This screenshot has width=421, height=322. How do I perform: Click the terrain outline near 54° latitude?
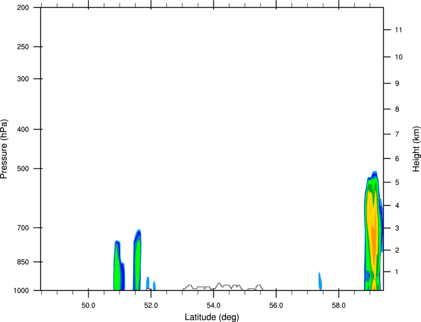coord(223,287)
